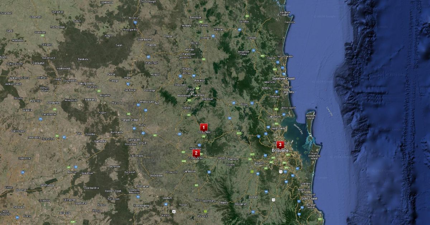Image resolution: width=430 pixels, height=225 pixels.
Task: Click the Gold Coast label
Action: click(x=309, y=198)
